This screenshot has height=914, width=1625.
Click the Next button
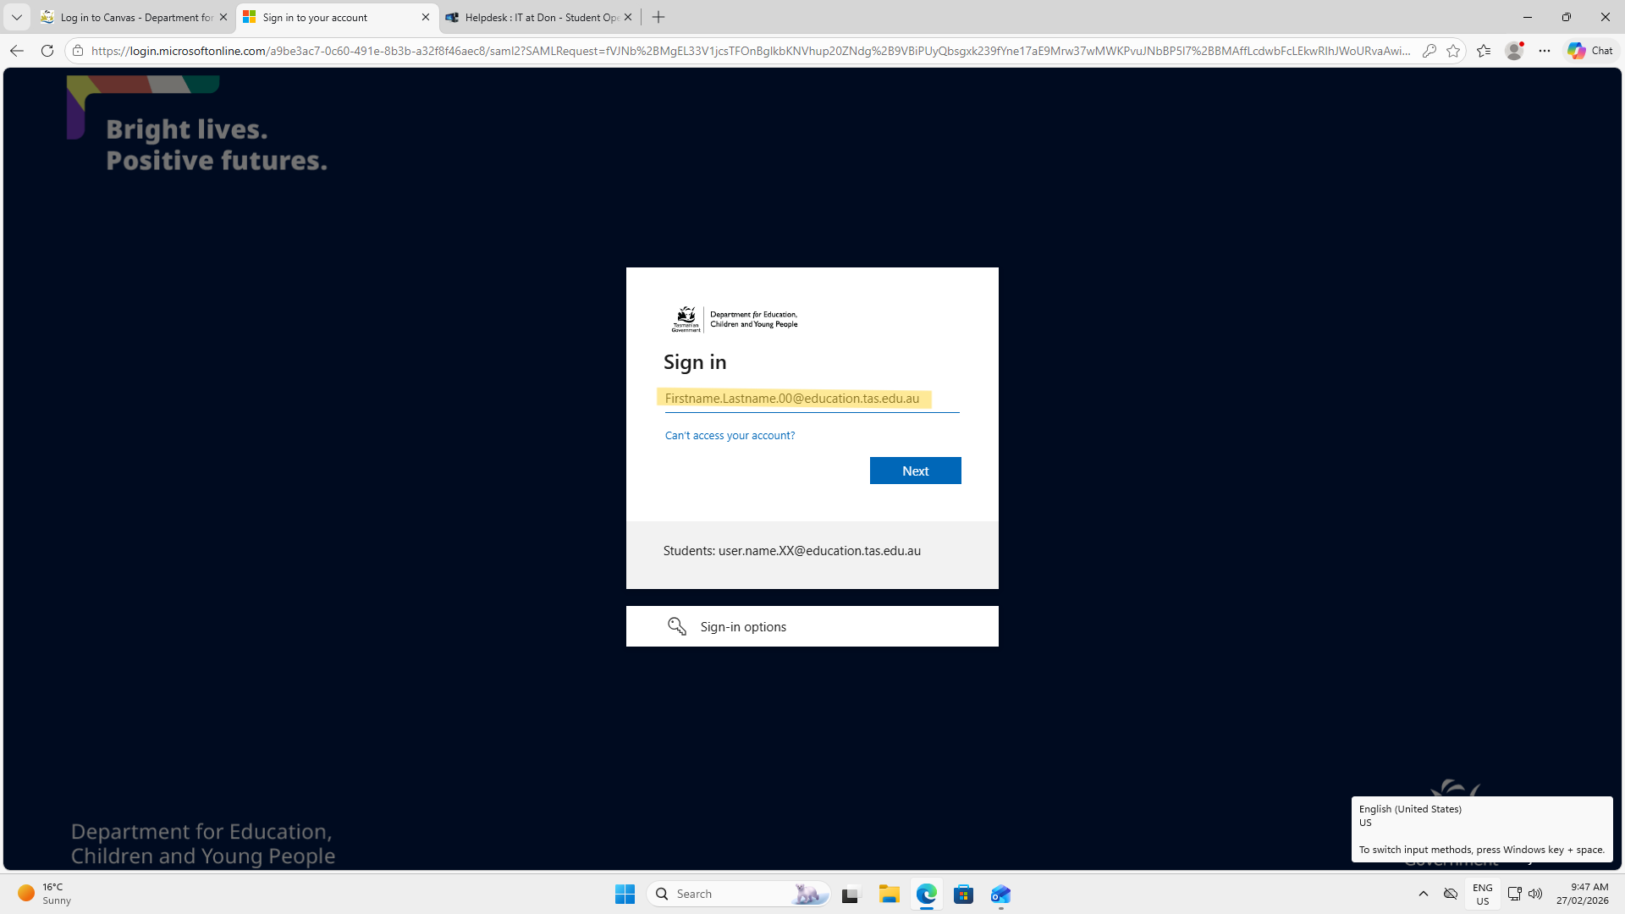click(915, 471)
